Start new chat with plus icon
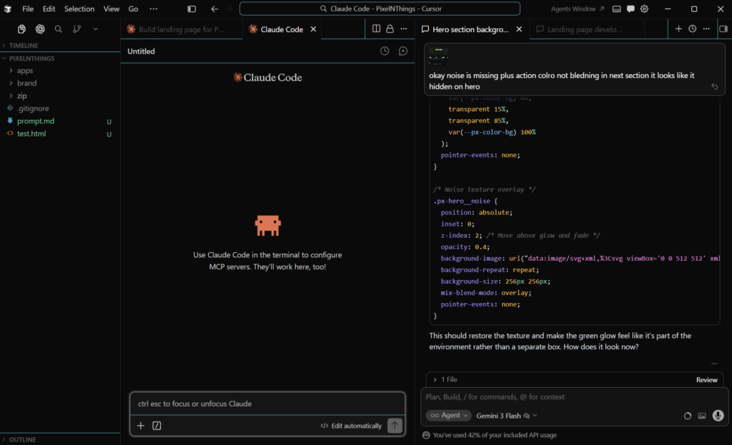Viewport: 732px width, 445px height. (x=678, y=29)
